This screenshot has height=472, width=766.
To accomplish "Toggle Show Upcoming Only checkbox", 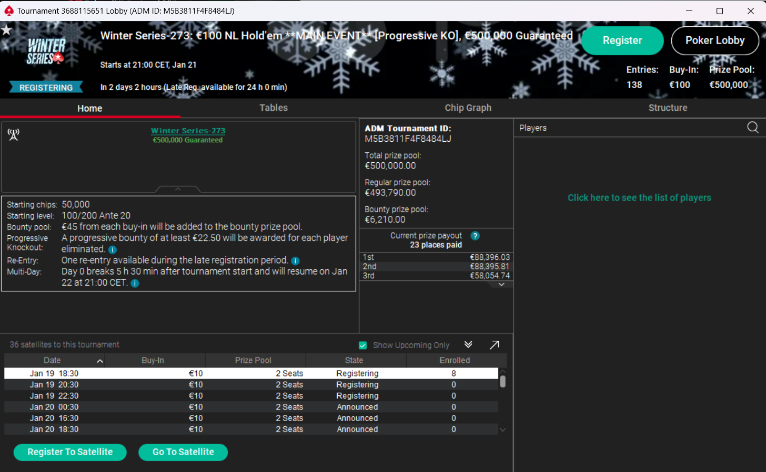I will point(362,345).
